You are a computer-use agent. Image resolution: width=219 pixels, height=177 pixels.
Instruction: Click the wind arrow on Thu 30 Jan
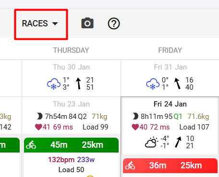(78, 83)
